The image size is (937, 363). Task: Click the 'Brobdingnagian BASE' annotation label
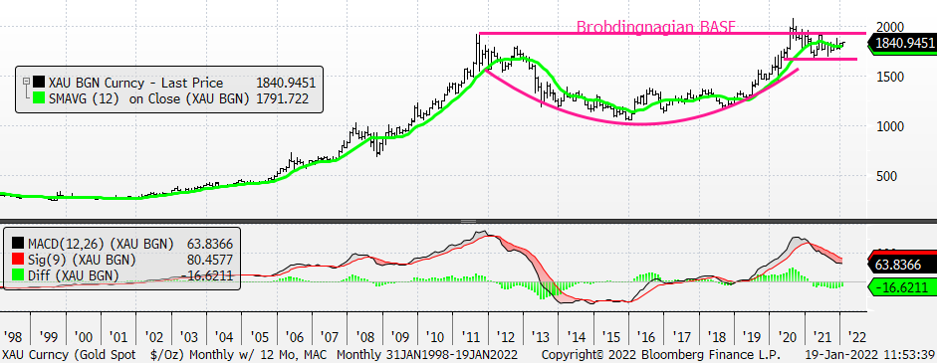(655, 26)
